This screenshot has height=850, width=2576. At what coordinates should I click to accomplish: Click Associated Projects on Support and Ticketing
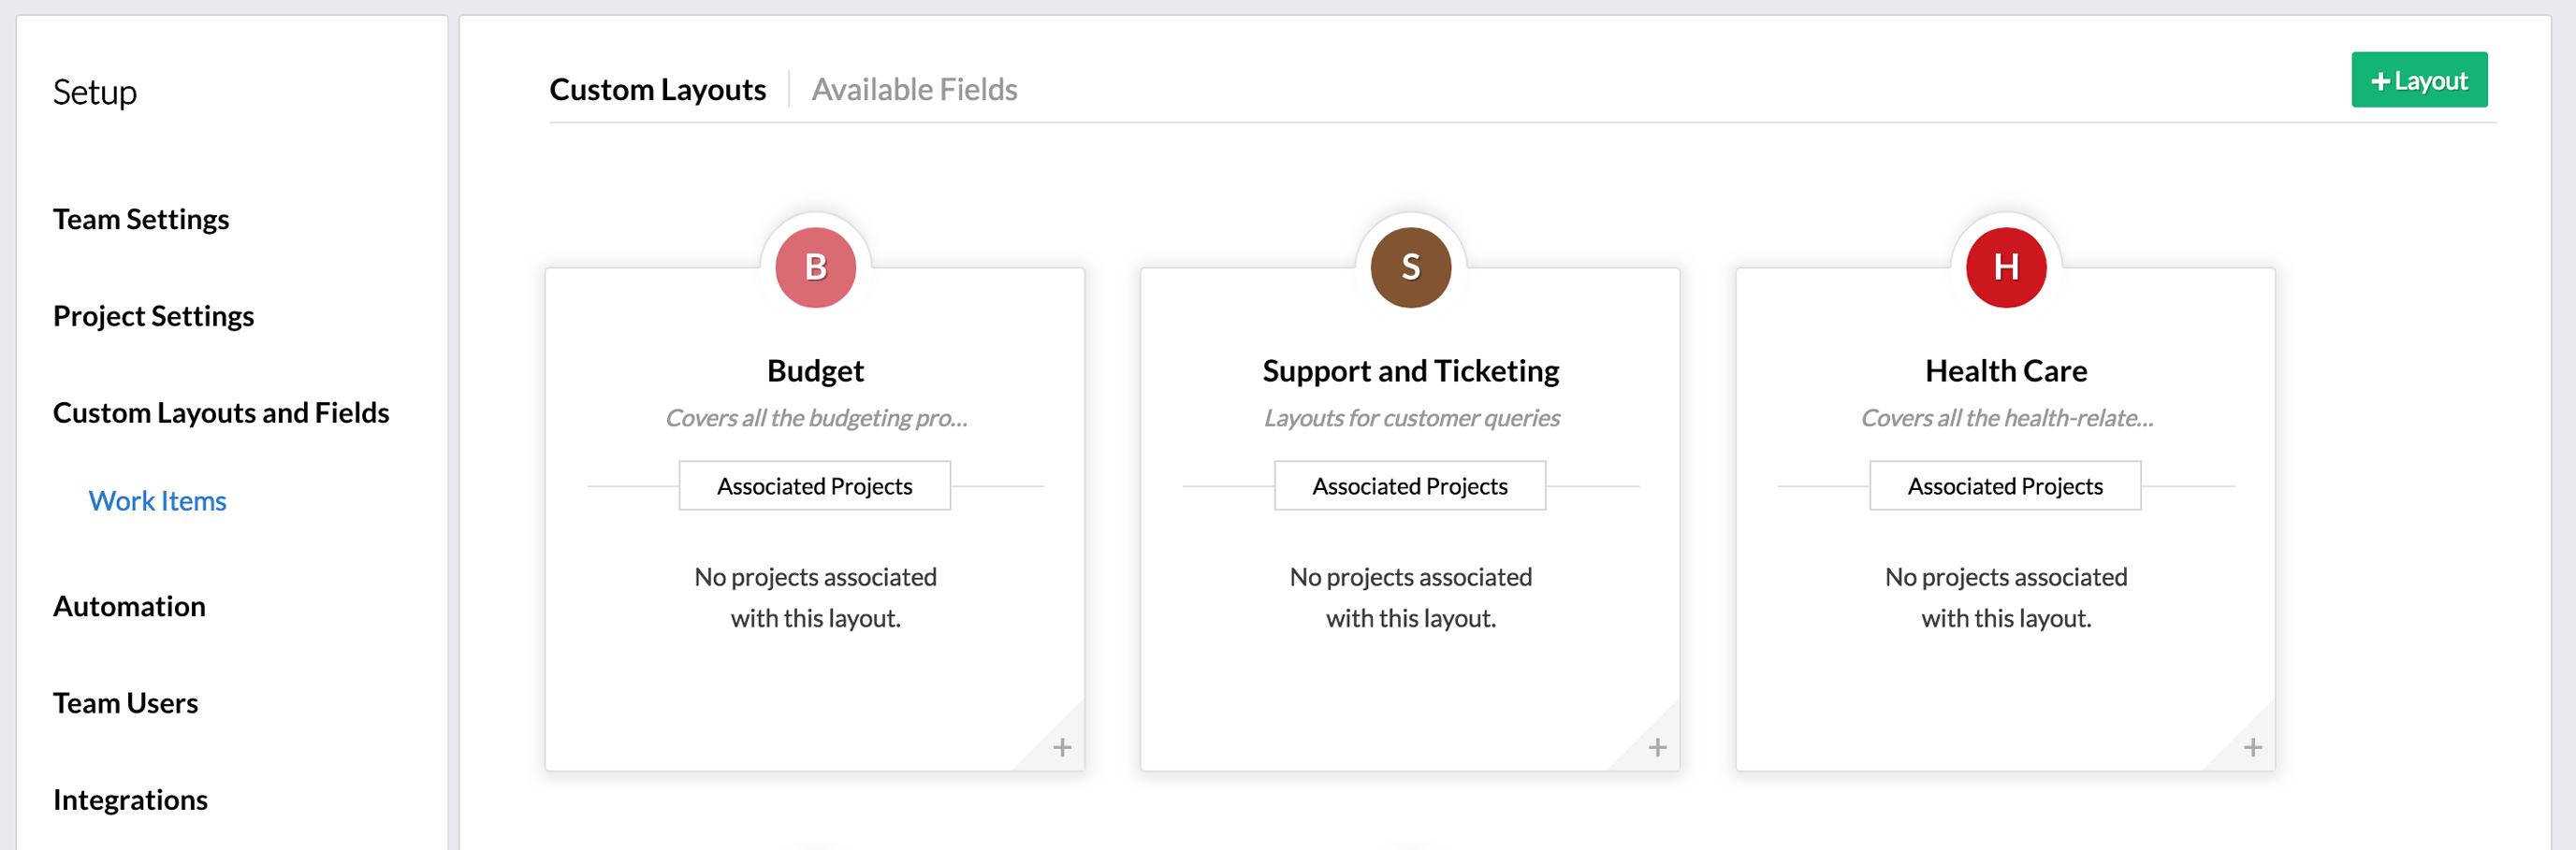tap(1409, 486)
